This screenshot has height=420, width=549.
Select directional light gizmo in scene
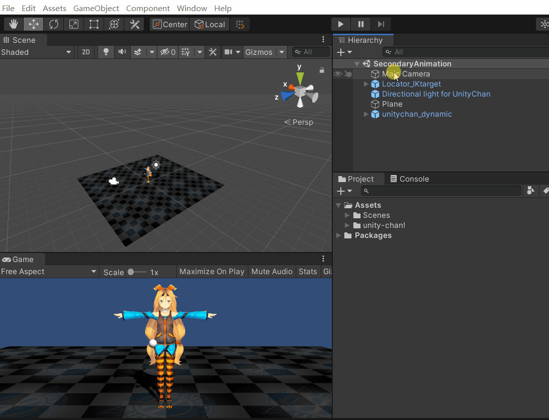pyautogui.click(x=156, y=164)
